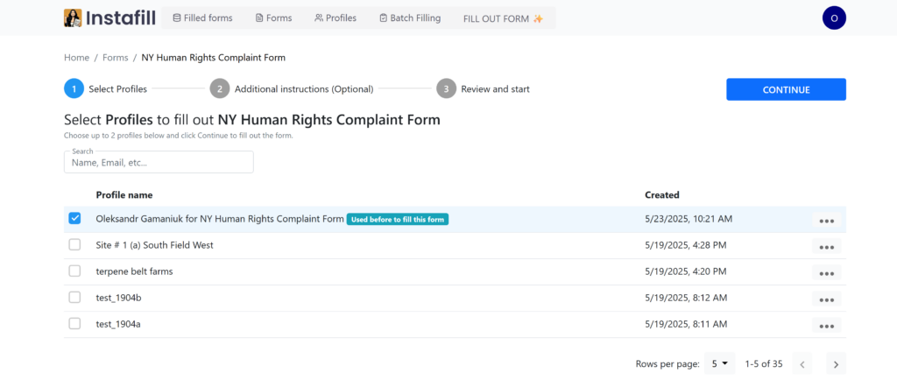
Task: Click '1-5 of 35' pagination text
Action: (764, 363)
